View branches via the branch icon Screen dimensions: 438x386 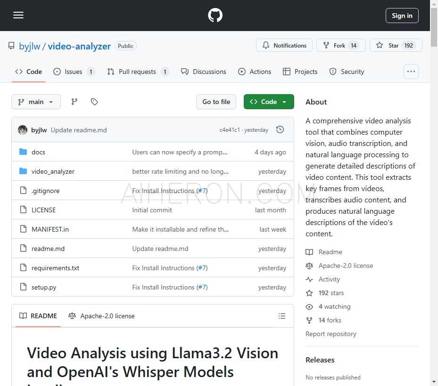pos(74,102)
